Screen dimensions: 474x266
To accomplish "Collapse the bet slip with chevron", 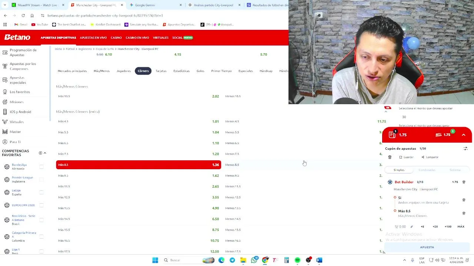I will point(464,135).
